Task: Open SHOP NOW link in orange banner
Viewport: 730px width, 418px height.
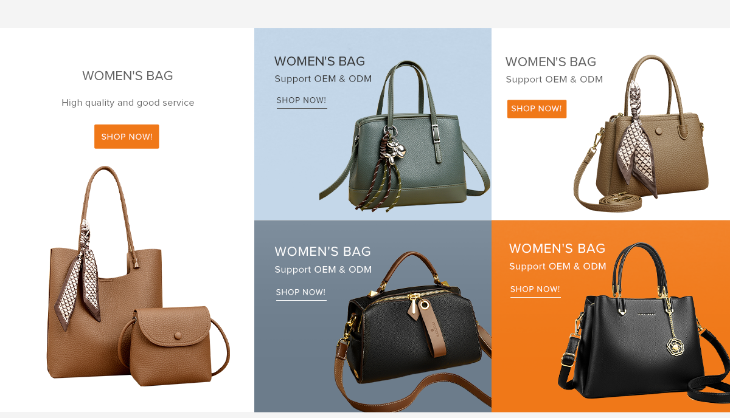Action: click(x=535, y=290)
